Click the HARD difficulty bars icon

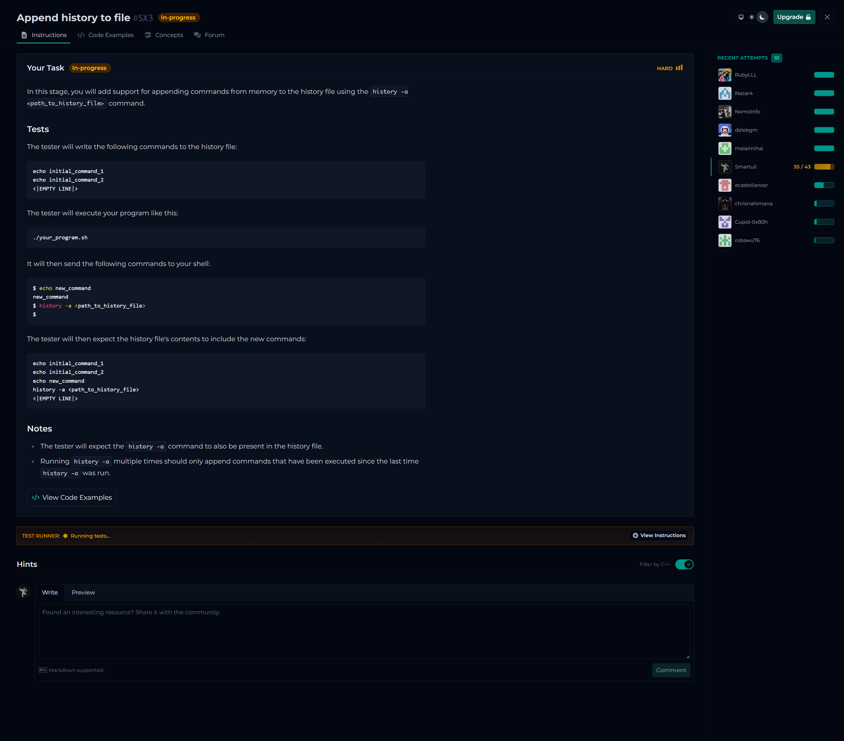click(x=679, y=68)
